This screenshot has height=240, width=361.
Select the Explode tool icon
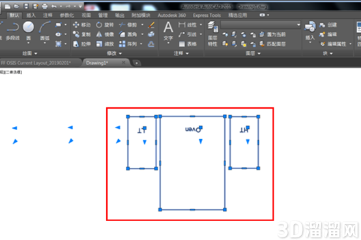(x=151, y=34)
